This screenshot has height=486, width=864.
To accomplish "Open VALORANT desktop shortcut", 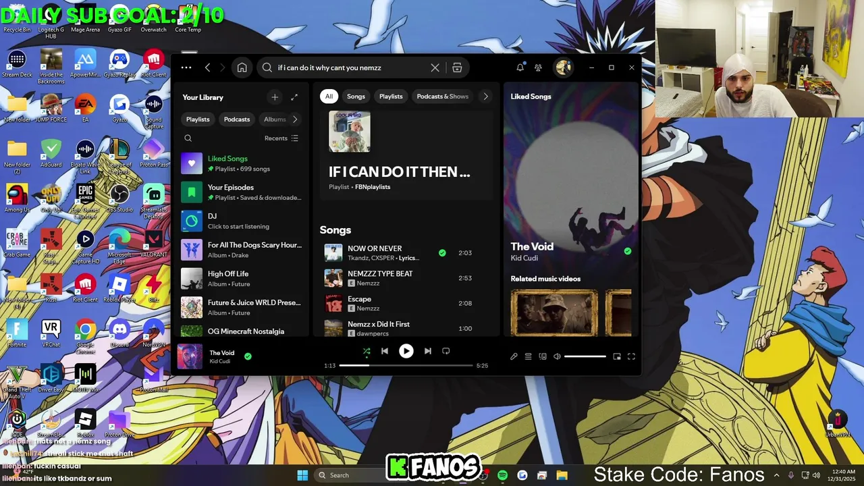I will [154, 244].
